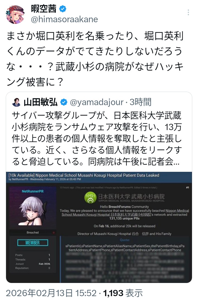This screenshot has height=303, width=198.
Task: Open the embedded BreachForums screenshot image
Action: [99, 227]
